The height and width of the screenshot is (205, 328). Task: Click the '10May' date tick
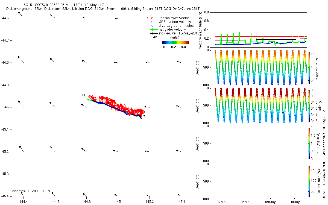tap(295, 202)
